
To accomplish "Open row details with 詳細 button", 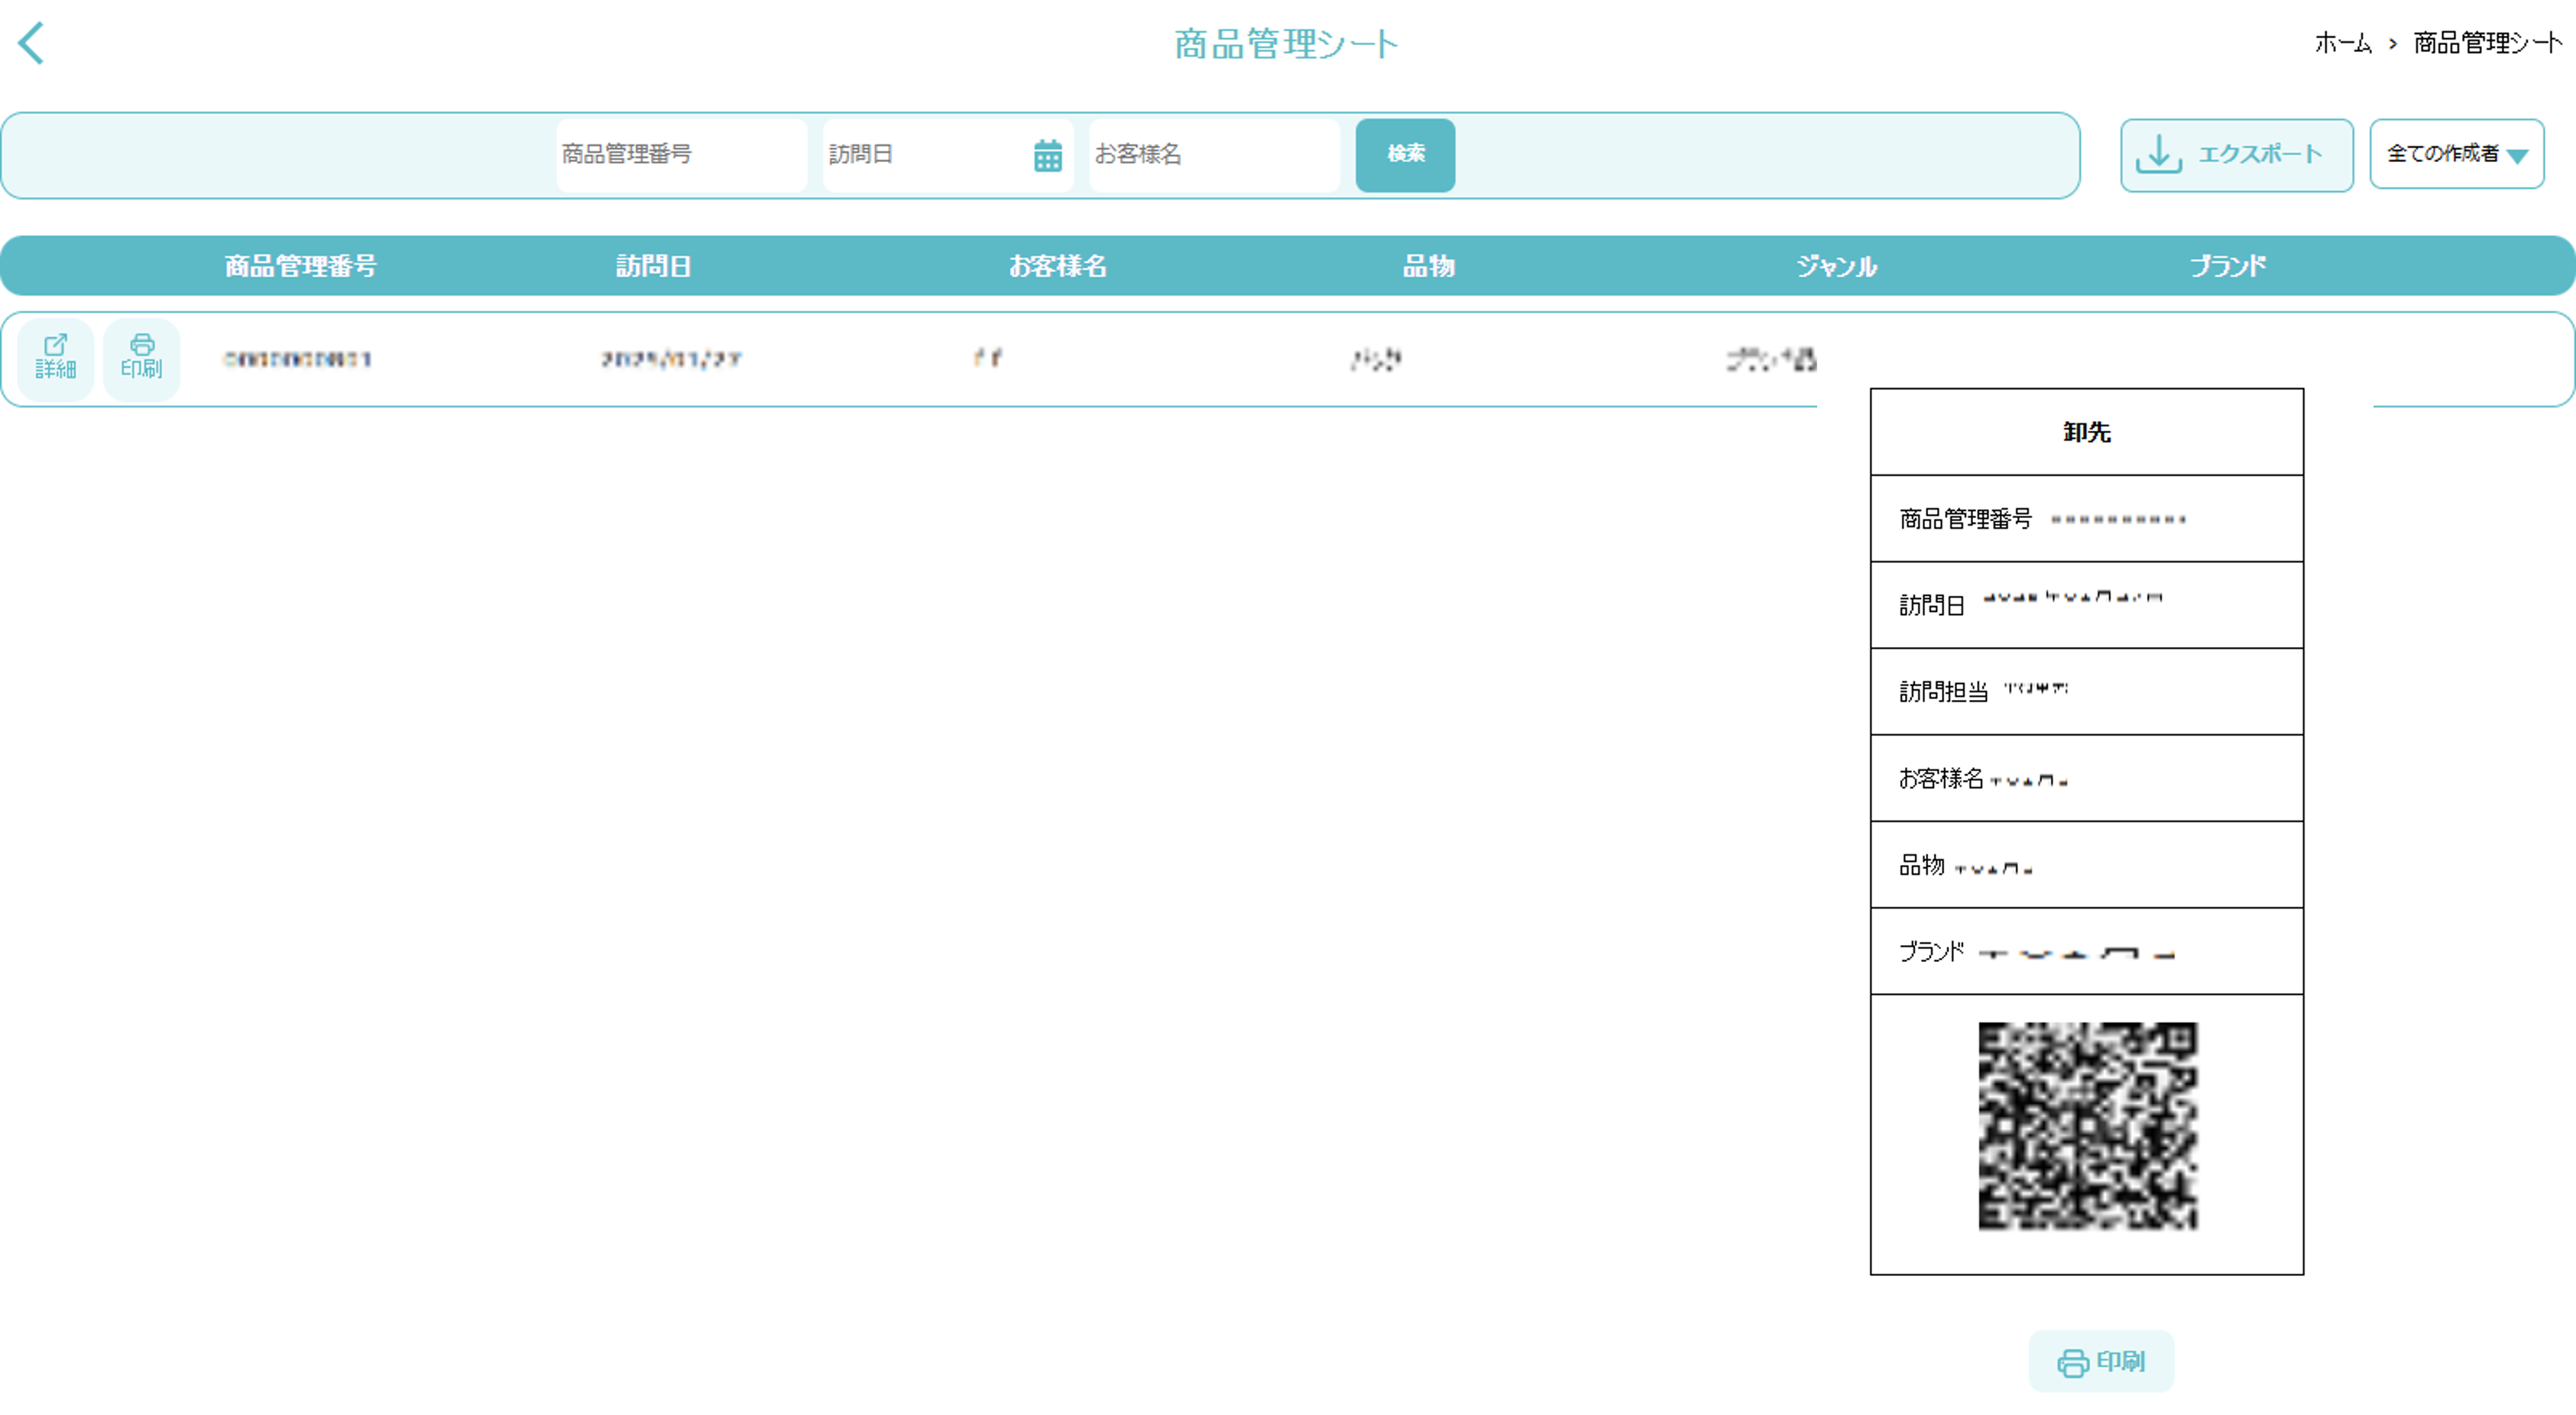I will [56, 359].
